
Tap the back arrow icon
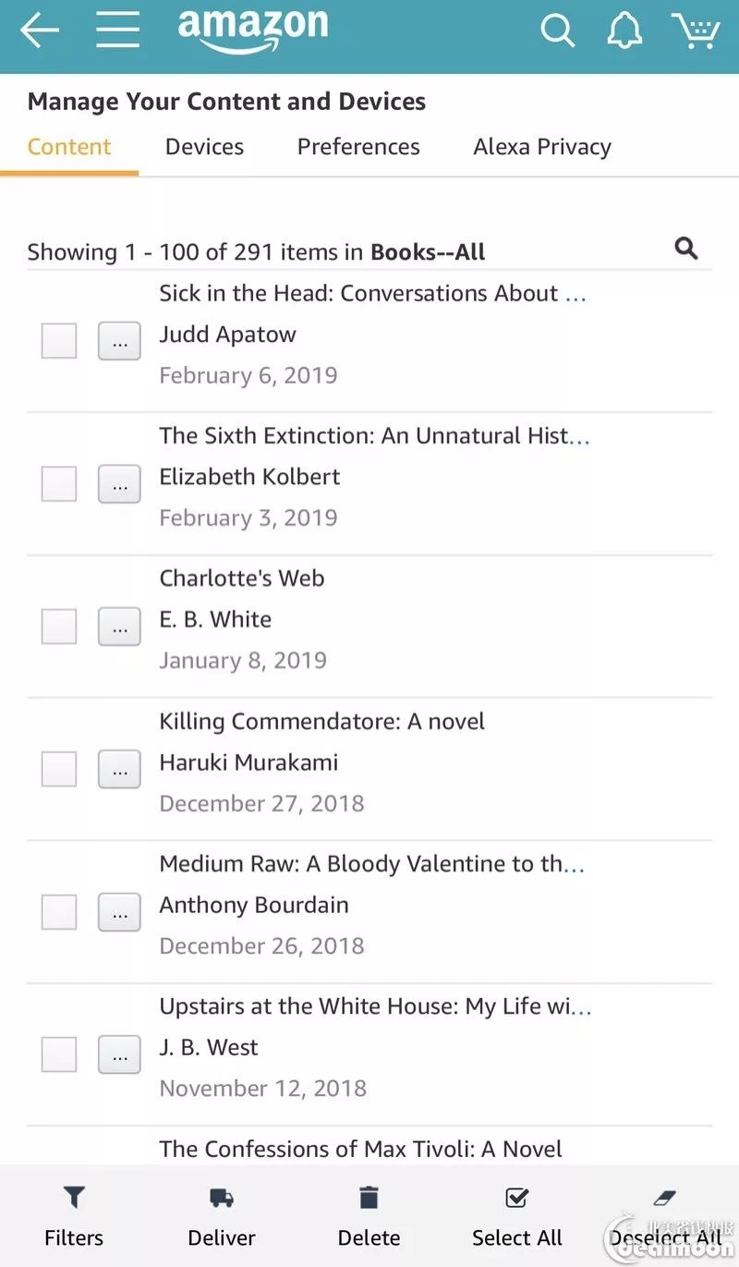(x=40, y=30)
